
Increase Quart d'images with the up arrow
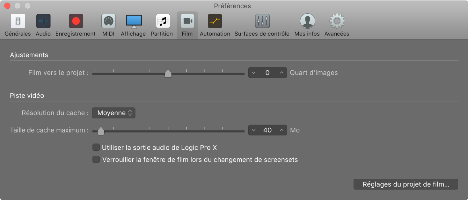[281, 73]
